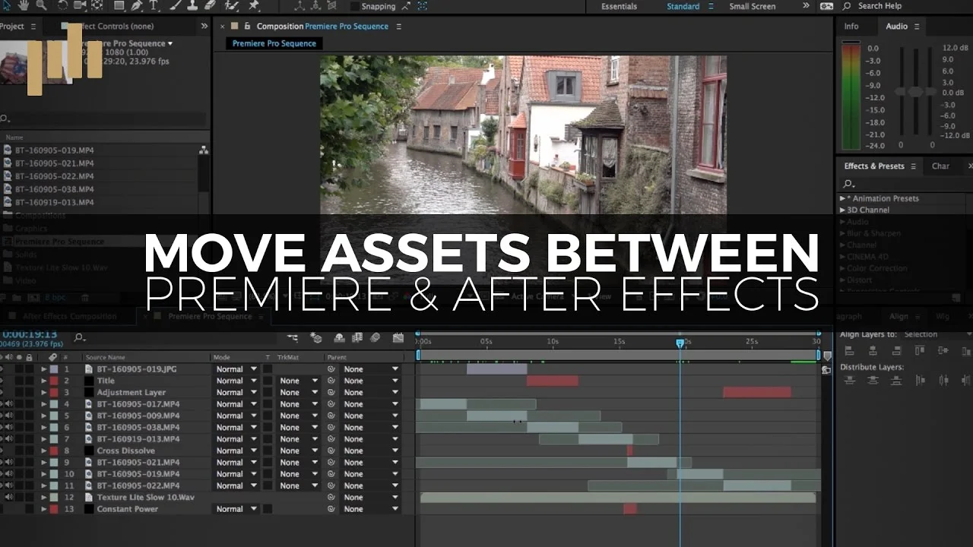This screenshot has width=973, height=547.
Task: Click the Draft 3D icon in timeline
Action: click(316, 337)
